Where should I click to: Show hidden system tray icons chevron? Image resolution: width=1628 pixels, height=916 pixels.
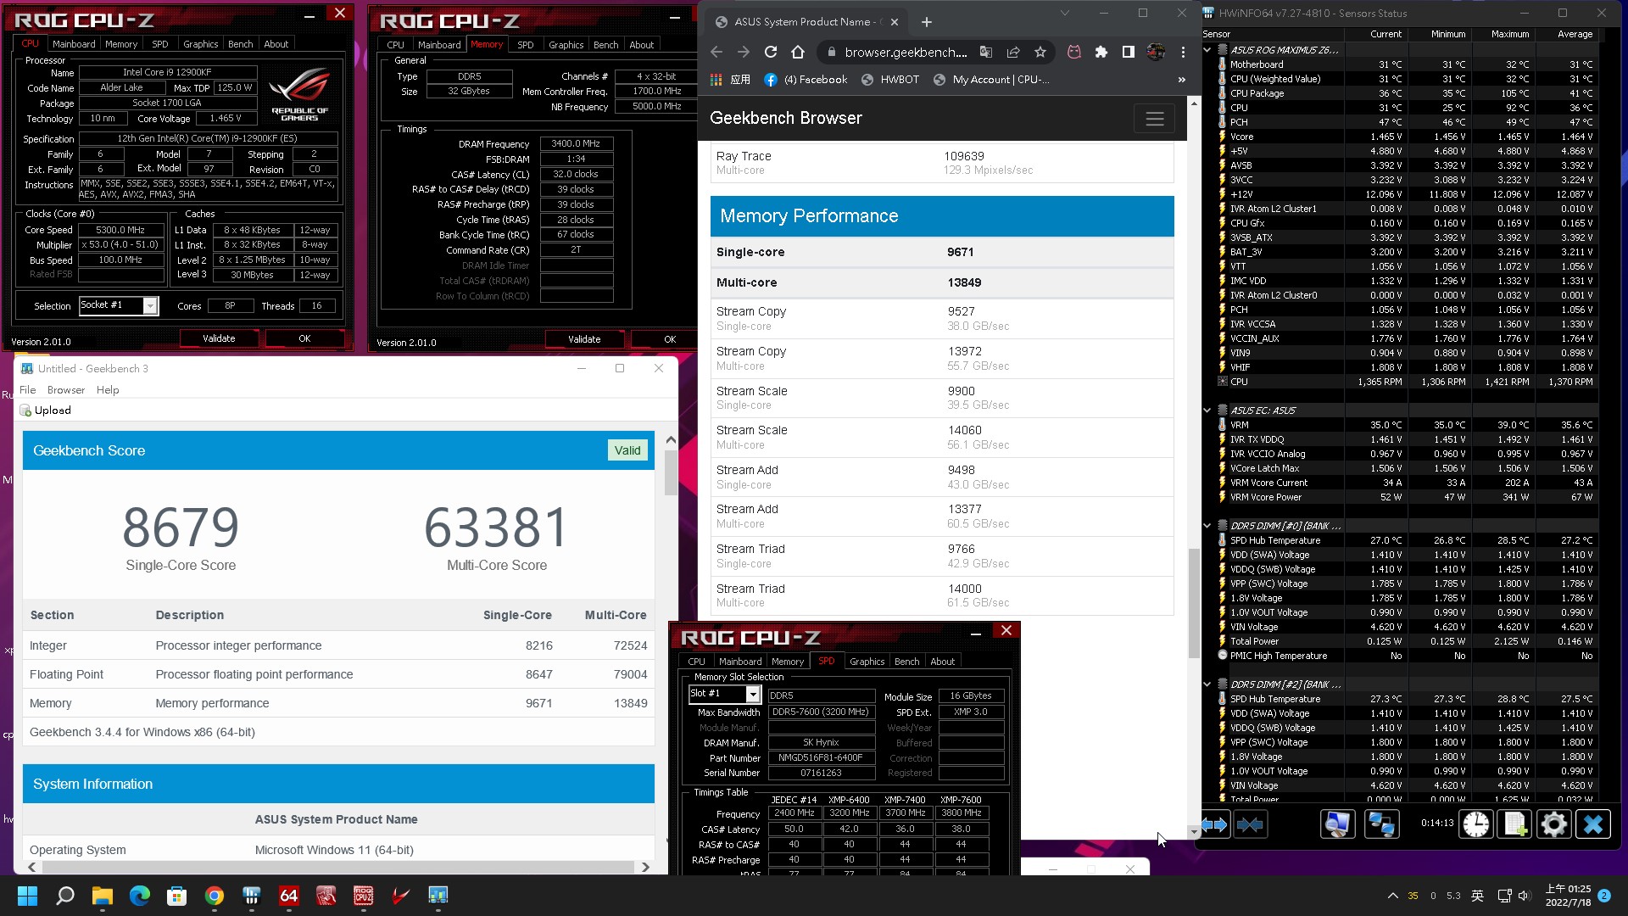(x=1392, y=896)
